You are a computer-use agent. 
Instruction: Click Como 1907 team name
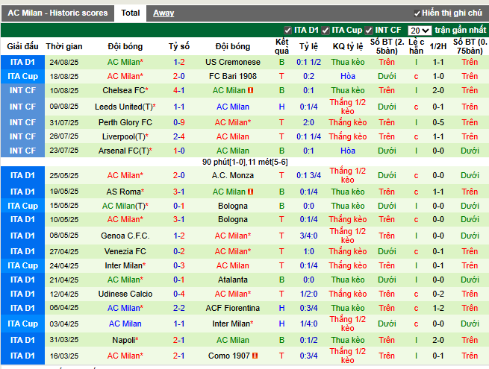[x=229, y=356]
